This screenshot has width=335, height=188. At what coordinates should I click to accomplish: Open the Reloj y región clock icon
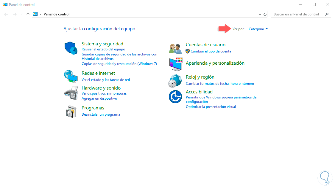pos(175,81)
